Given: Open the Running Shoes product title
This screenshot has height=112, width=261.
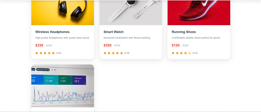Looking at the screenshot, I should [184, 32].
